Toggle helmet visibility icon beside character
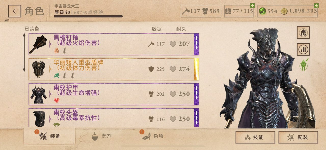Screen dimensions: 326x150 point(303,32)
